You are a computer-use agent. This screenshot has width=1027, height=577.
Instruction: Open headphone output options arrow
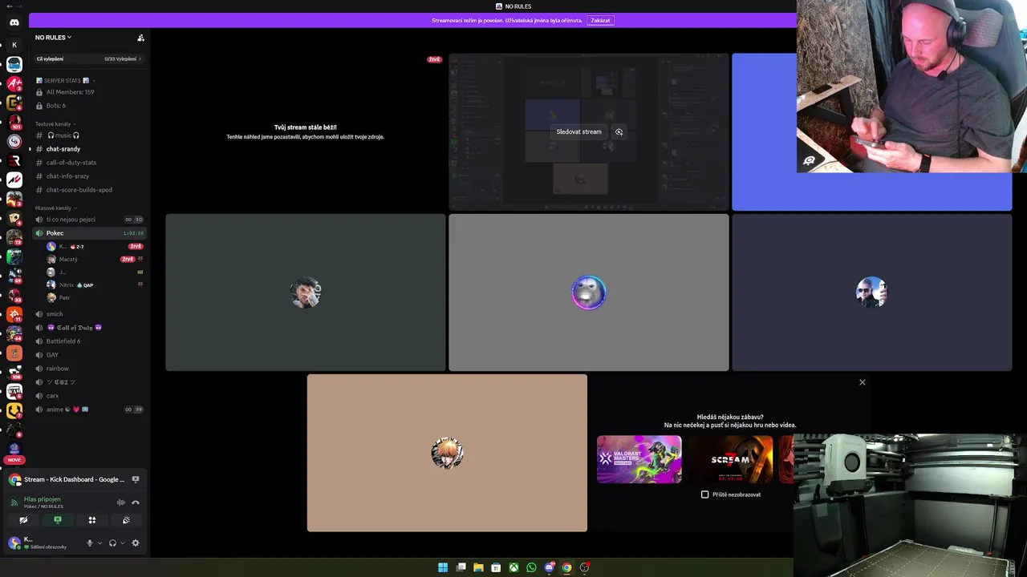click(x=122, y=543)
